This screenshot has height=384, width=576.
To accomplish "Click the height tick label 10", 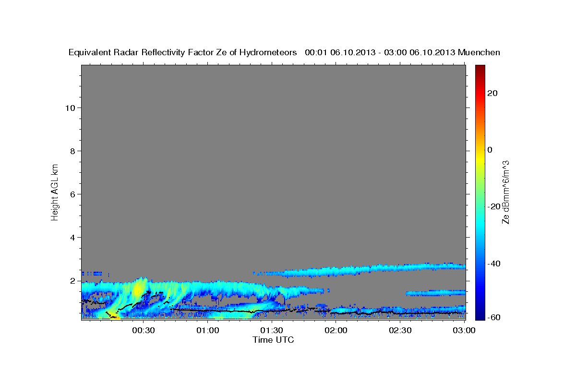I will 70,108.
